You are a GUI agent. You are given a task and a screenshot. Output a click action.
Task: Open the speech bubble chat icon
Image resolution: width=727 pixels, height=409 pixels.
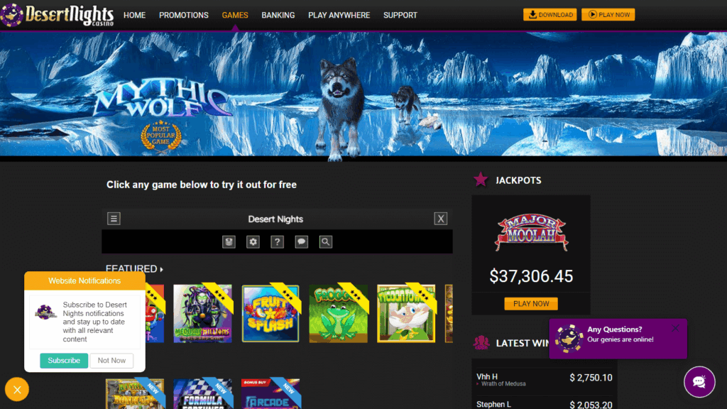pos(301,242)
